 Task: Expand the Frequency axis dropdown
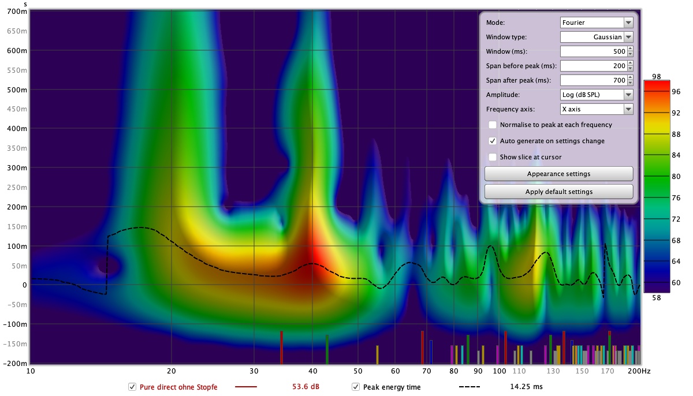pos(597,109)
